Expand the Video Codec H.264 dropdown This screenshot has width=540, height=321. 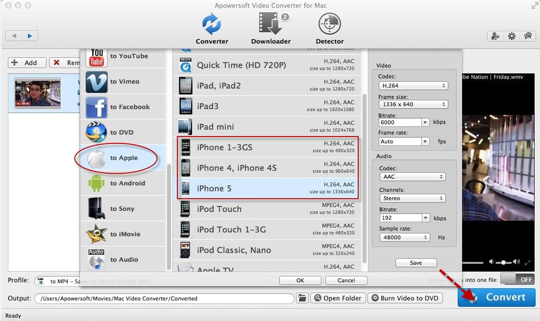[x=413, y=86]
